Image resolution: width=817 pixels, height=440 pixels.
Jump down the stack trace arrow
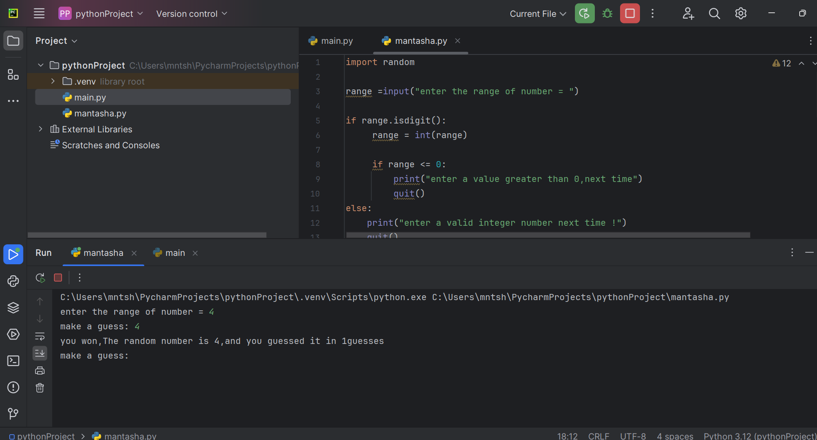coord(40,319)
